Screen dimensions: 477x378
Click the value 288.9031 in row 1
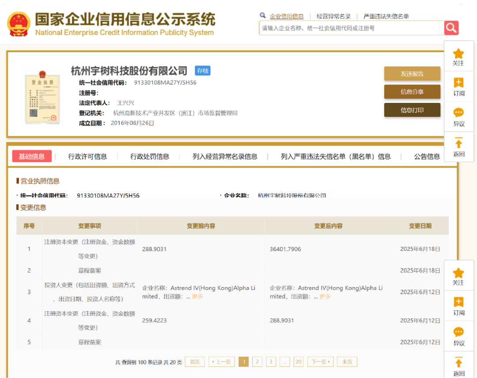click(x=154, y=249)
